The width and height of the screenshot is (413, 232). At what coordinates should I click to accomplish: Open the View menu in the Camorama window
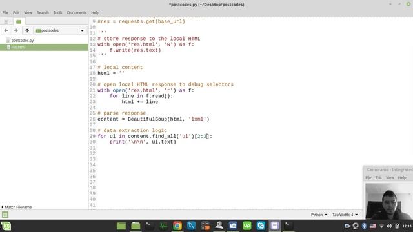390,178
